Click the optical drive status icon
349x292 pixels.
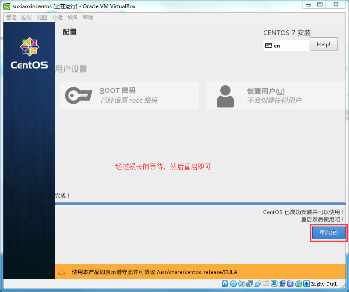233,283
